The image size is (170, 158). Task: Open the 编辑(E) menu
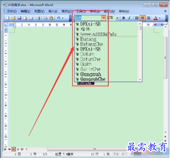coord(25,11)
